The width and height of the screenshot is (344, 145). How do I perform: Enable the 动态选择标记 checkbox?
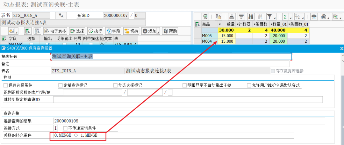[x=115, y=85]
